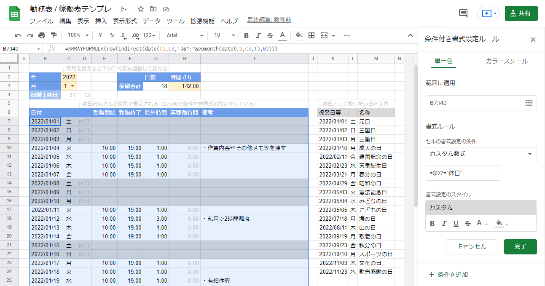545x286 pixels.
Task: Open more number formats 123 dropdown
Action: [x=150, y=35]
